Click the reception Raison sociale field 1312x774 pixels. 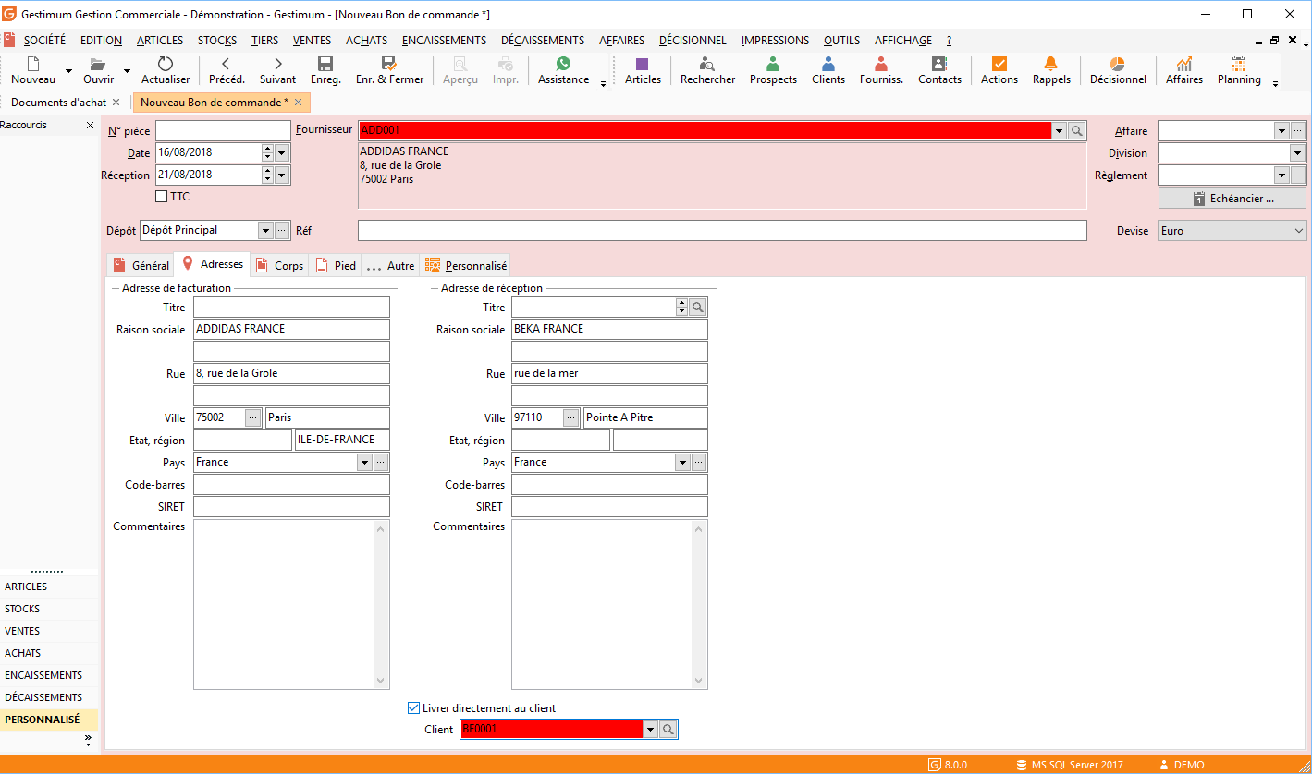(609, 330)
